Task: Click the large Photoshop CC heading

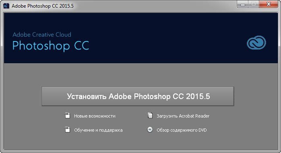Action: 51,45
